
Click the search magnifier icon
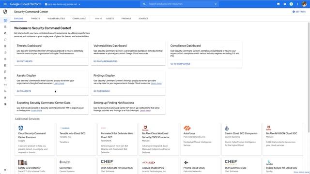point(144,4)
